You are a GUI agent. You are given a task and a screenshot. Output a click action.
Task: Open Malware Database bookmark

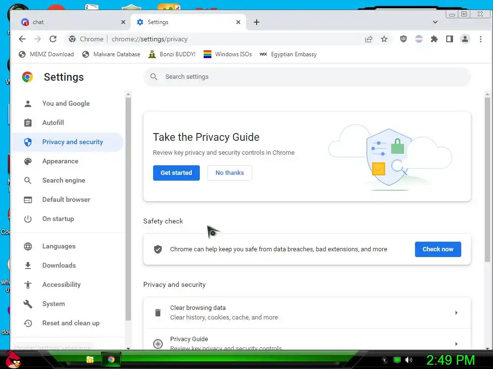tap(111, 54)
